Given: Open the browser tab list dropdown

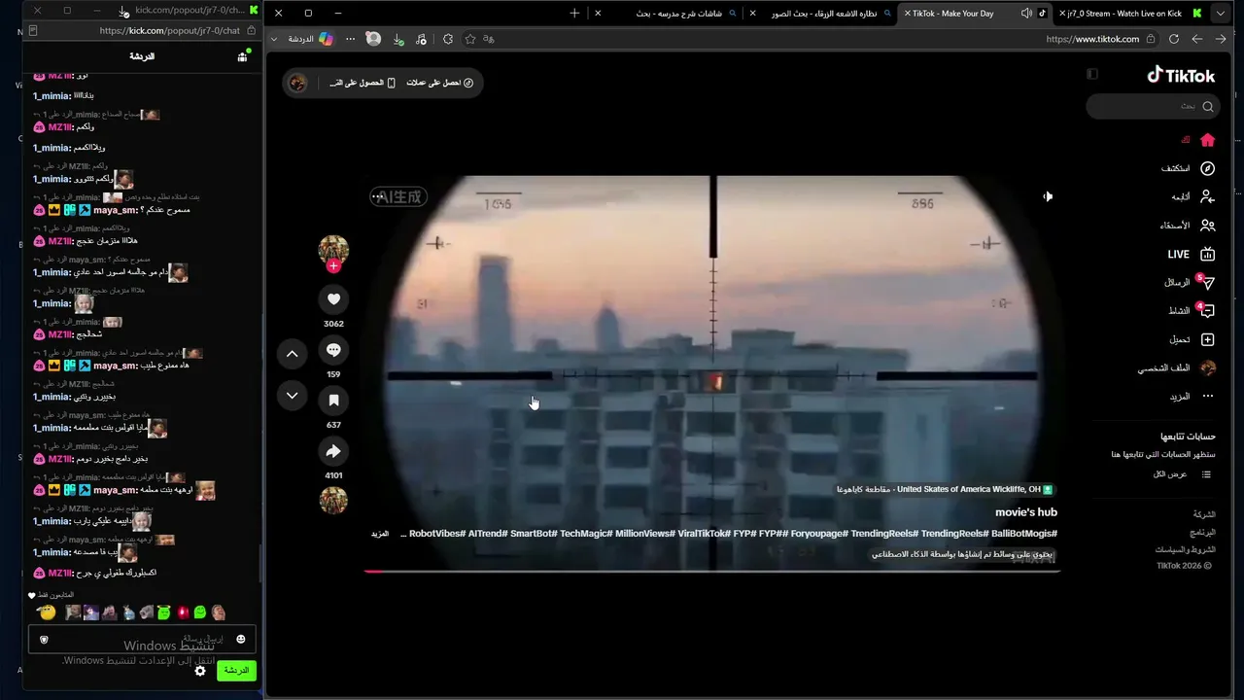Looking at the screenshot, I should coord(1221,14).
